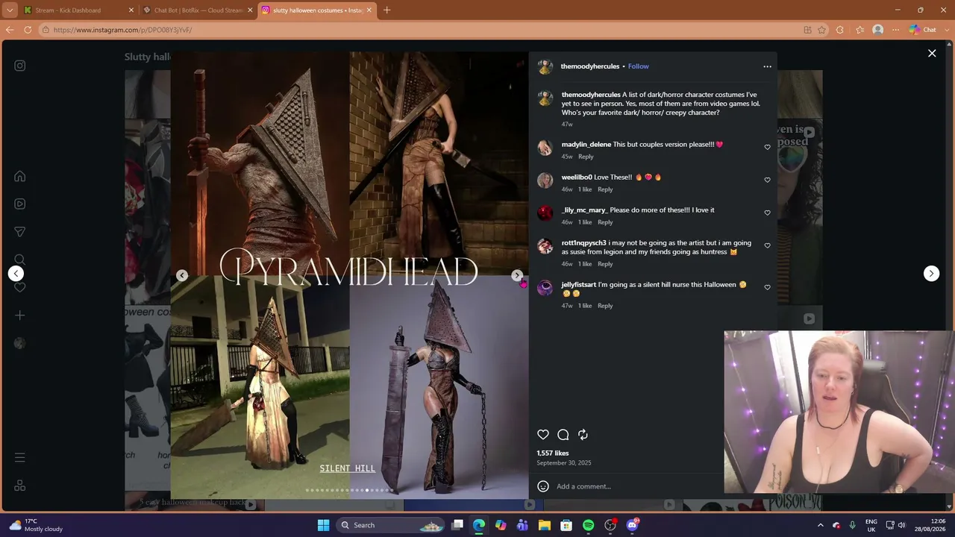The width and height of the screenshot is (955, 537).
Task: Open the September 30, 2025 post date
Action: (x=564, y=463)
